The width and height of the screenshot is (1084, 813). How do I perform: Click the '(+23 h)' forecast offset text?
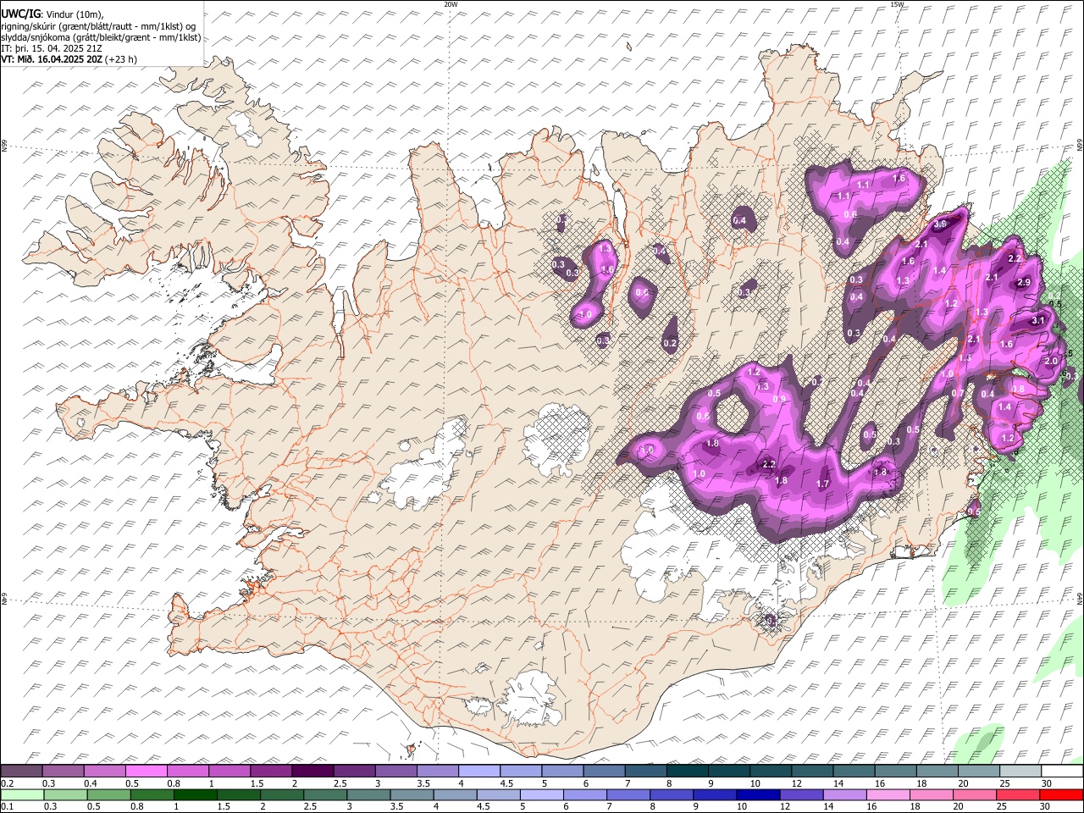(121, 59)
